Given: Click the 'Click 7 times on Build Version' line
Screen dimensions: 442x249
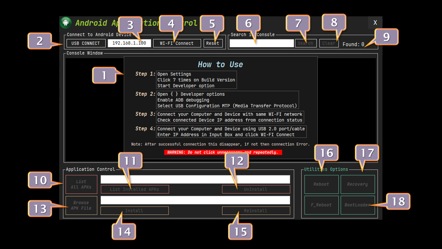Looking at the screenshot, I should click(196, 80).
